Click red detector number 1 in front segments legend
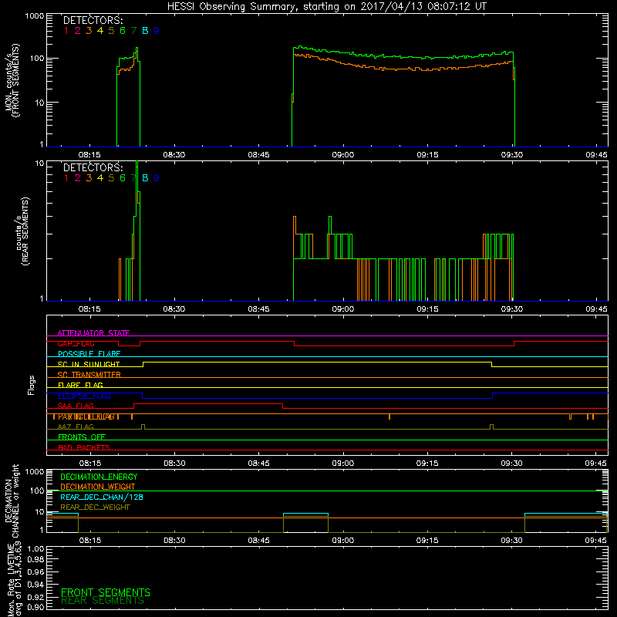The height and width of the screenshot is (617, 617). pos(66,31)
